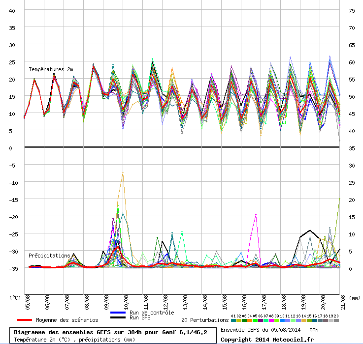Click the '20 Perturbations' legend label
The image size is (363, 344).
[205, 320]
